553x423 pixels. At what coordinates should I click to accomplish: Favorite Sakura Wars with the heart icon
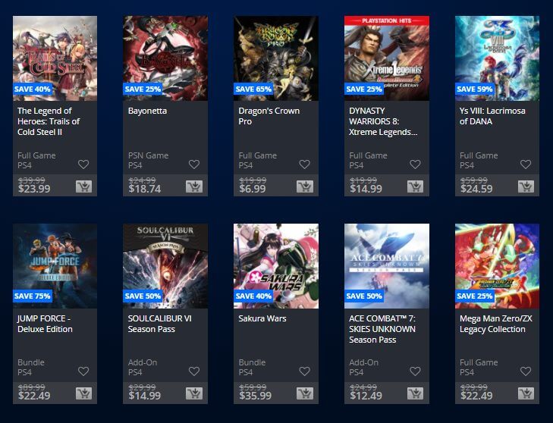305,371
